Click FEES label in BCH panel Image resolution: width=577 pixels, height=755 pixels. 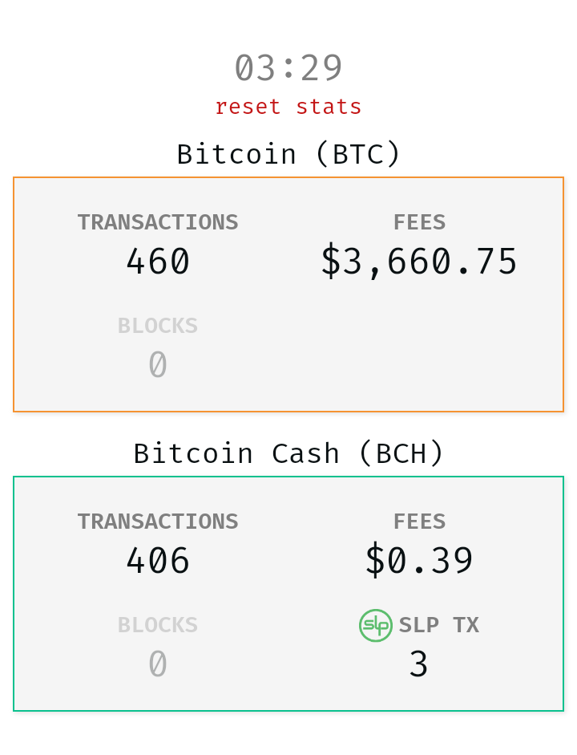(x=419, y=522)
